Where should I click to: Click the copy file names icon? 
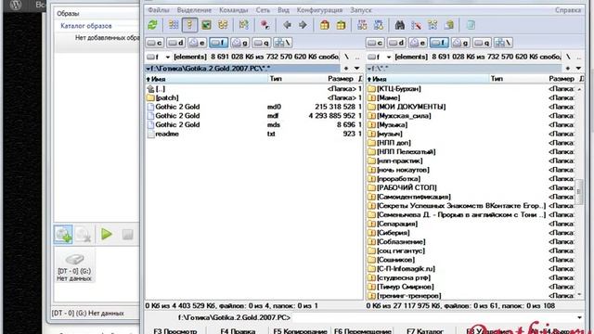[x=449, y=25]
